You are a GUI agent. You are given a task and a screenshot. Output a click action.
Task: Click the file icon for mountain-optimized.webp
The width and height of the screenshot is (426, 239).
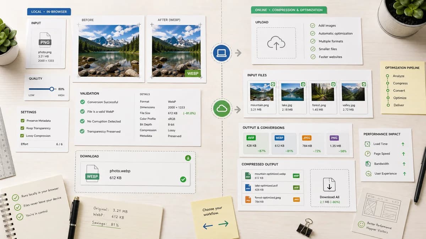pyautogui.click(x=248, y=176)
